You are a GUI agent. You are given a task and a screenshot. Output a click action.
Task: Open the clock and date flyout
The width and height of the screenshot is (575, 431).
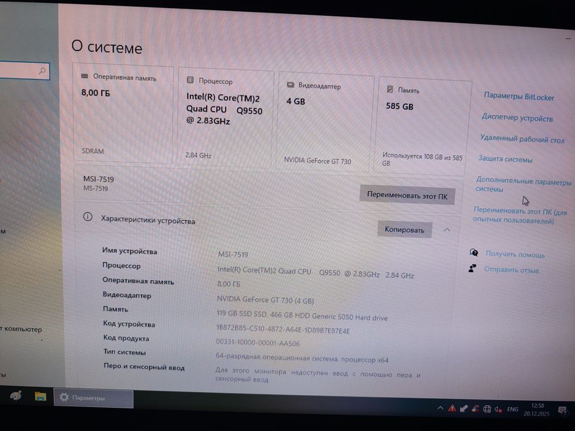pos(537,409)
